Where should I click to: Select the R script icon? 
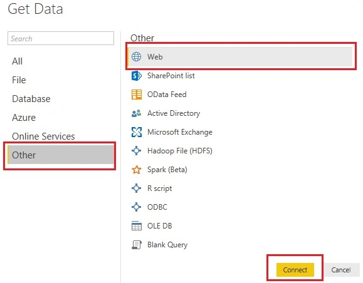[x=136, y=188]
